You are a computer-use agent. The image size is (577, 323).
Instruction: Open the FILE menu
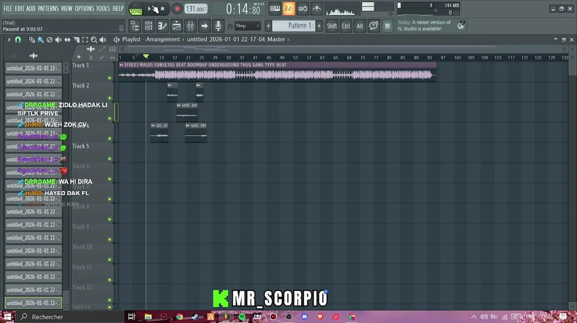coord(8,9)
